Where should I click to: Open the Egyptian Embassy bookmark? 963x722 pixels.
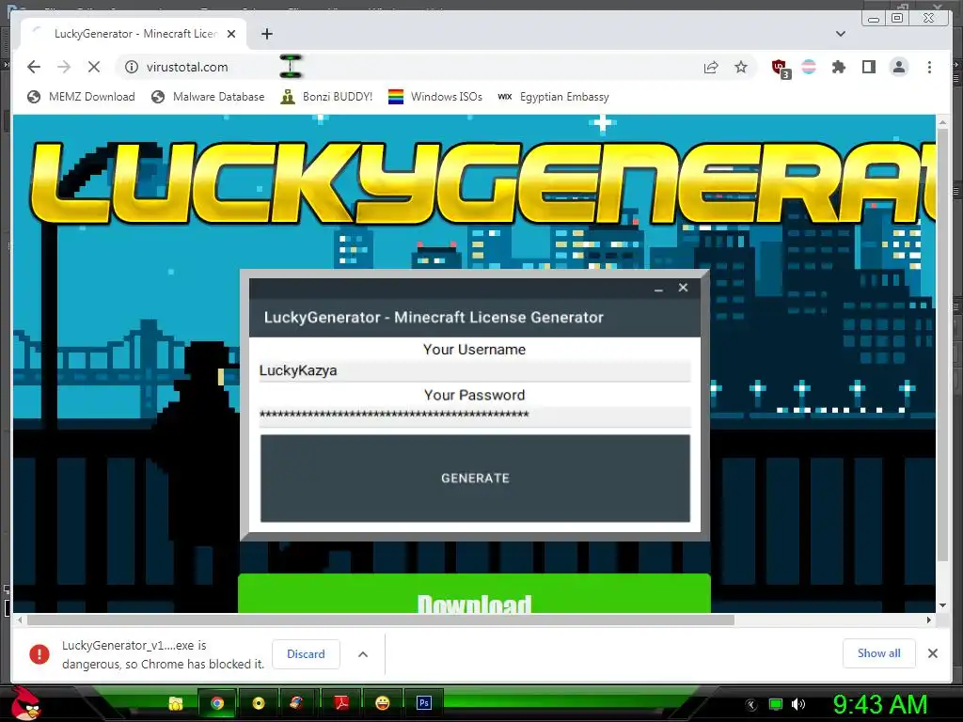pos(553,97)
